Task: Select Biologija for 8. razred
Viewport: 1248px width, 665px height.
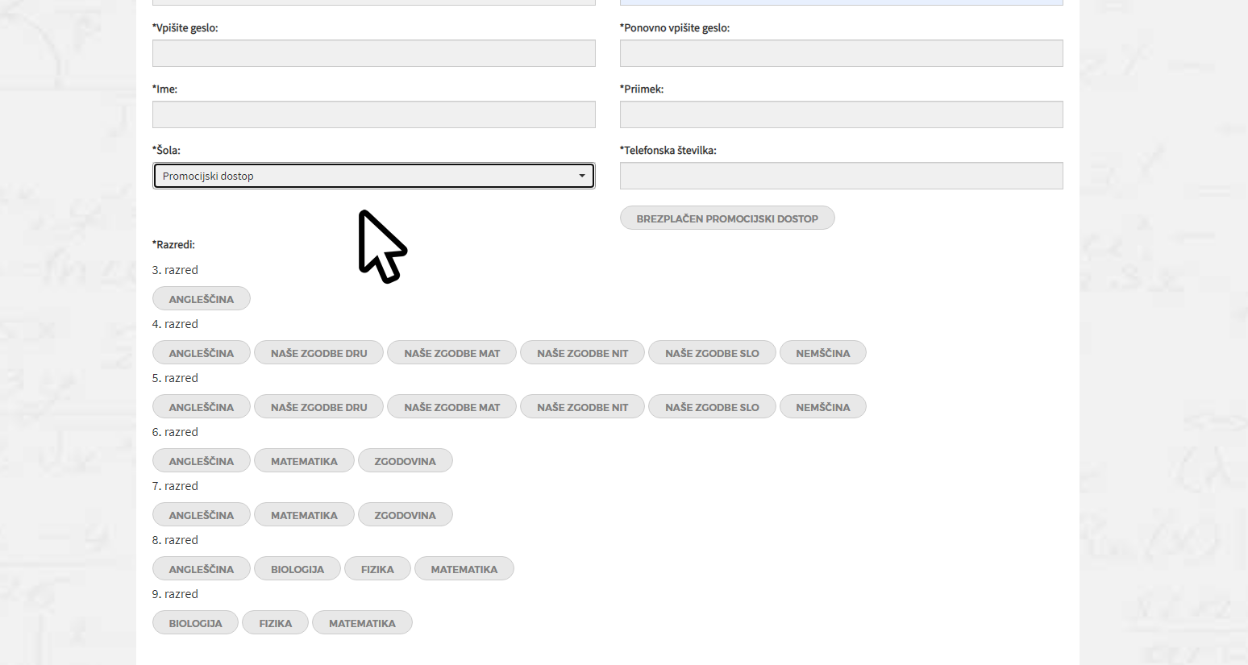Action: coord(297,569)
